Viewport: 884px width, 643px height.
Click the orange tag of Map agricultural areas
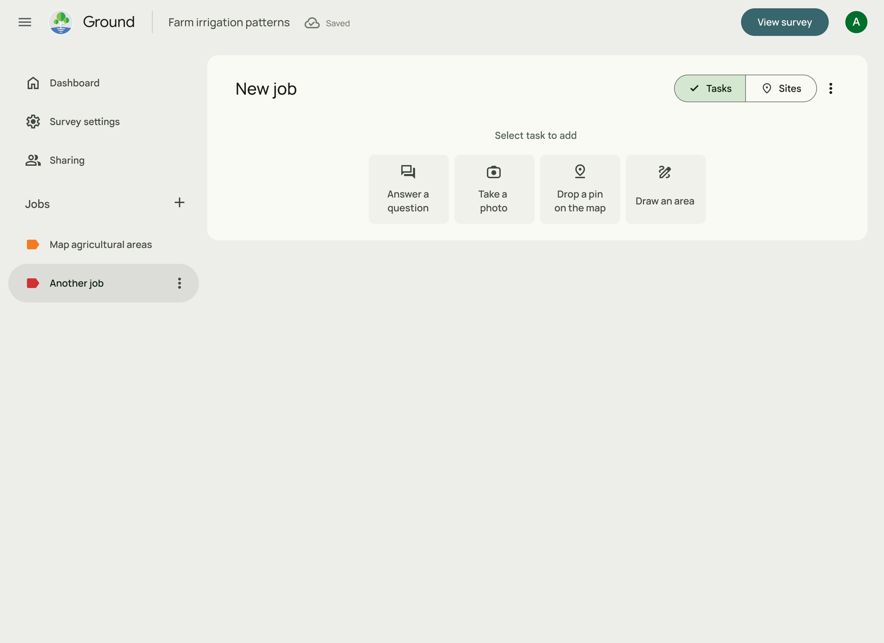(33, 244)
